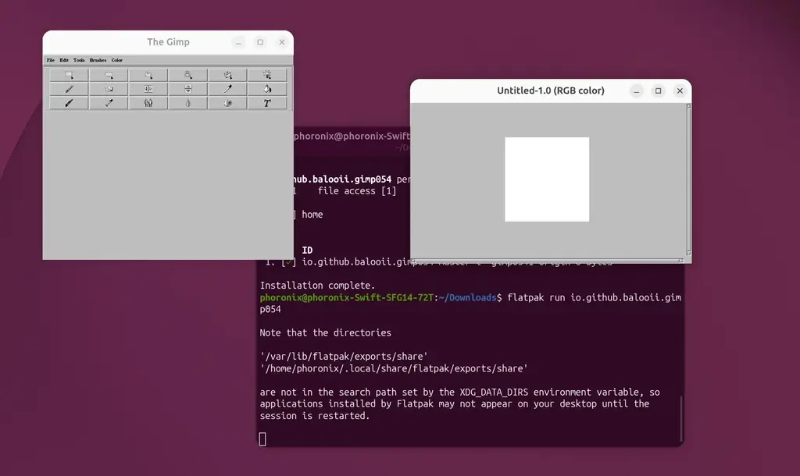Minimize The Gimp toolbox window
This screenshot has width=800, height=476.
pos(238,42)
